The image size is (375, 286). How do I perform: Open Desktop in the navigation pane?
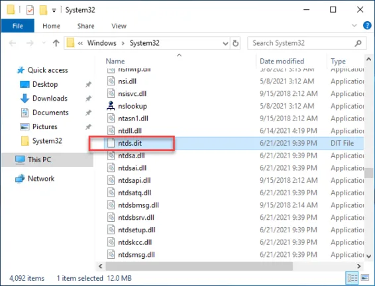pyautogui.click(x=38, y=84)
